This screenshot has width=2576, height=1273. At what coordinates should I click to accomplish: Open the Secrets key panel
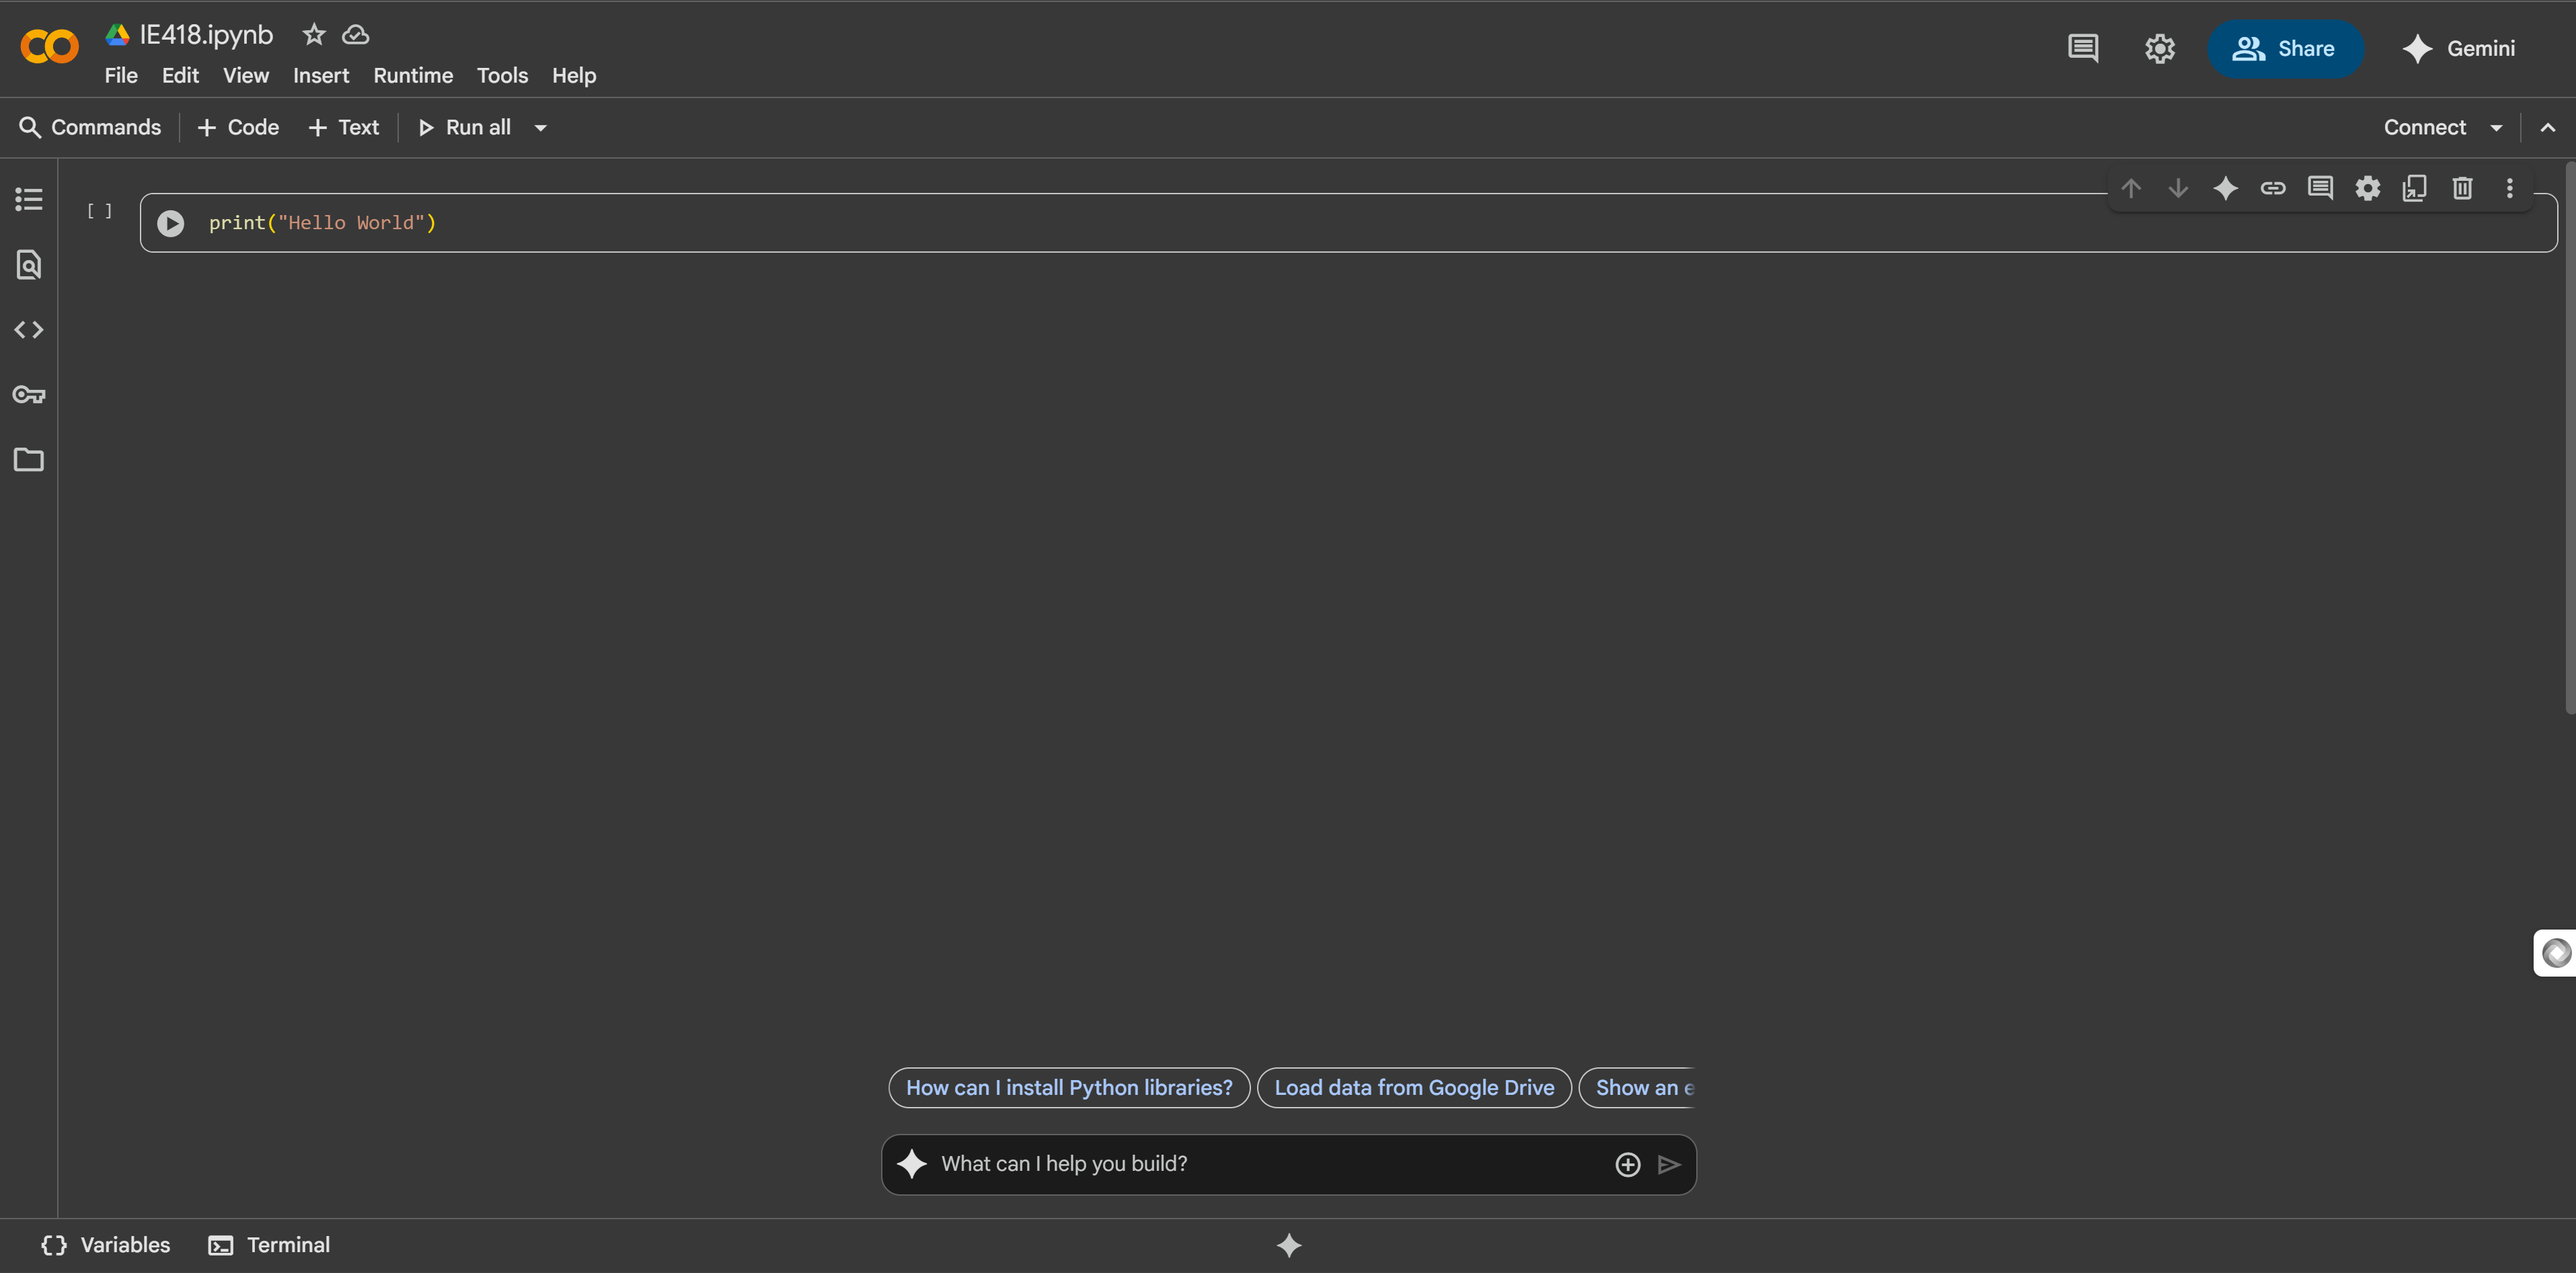[x=29, y=395]
